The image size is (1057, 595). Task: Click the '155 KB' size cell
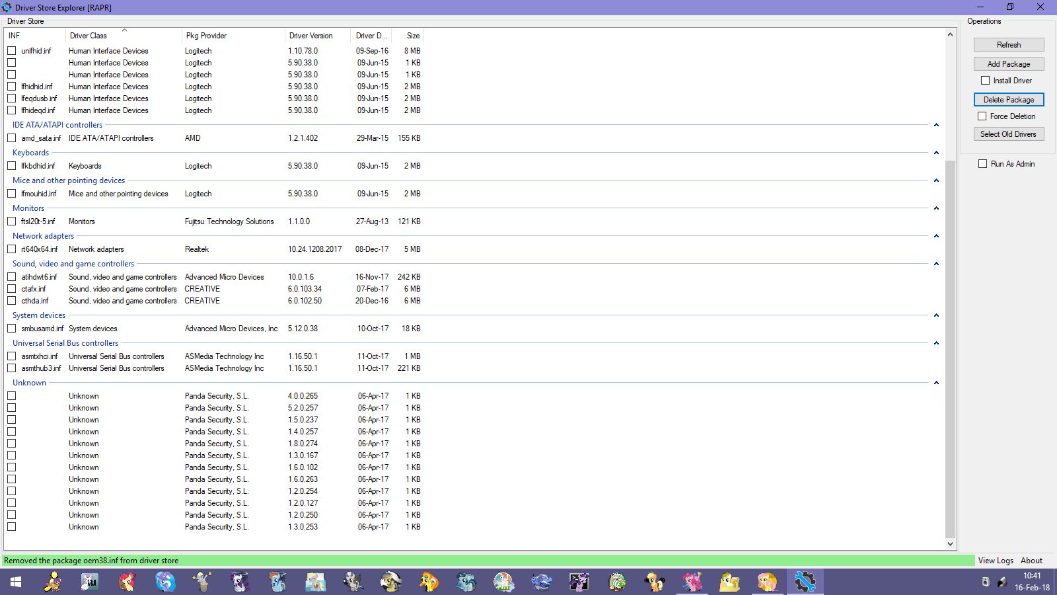click(409, 138)
